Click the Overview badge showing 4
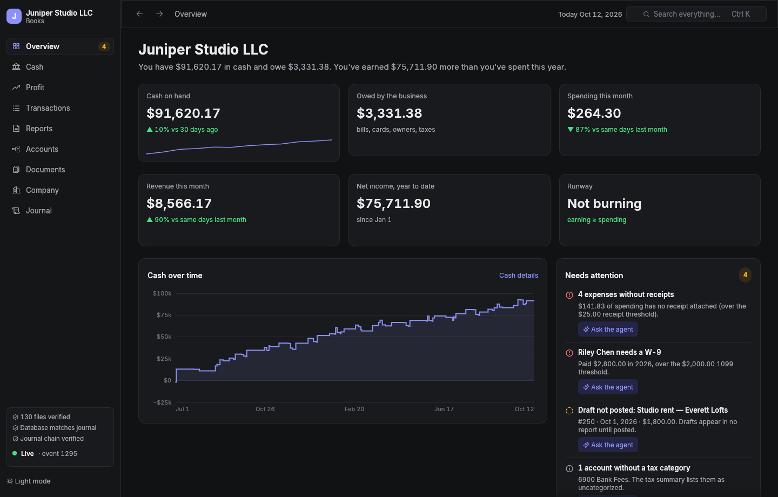This screenshot has height=497, width=778. coord(104,46)
